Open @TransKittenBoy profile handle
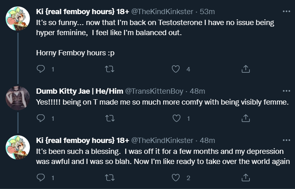This screenshot has width=295, height=189. (x=154, y=91)
